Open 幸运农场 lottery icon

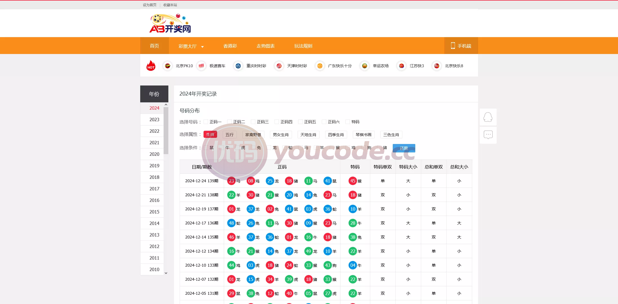pyautogui.click(x=365, y=66)
